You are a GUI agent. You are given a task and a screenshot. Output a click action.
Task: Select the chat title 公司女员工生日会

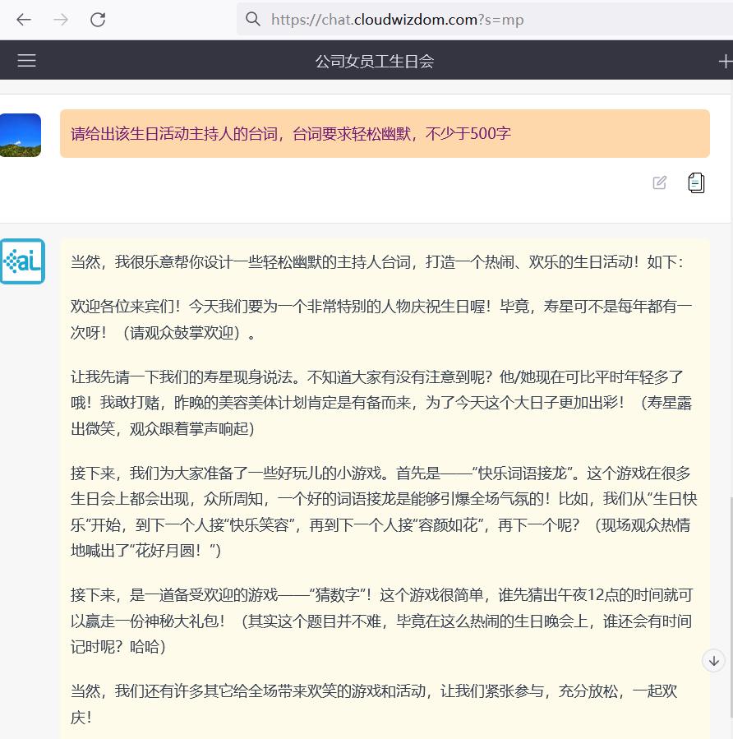click(x=374, y=59)
